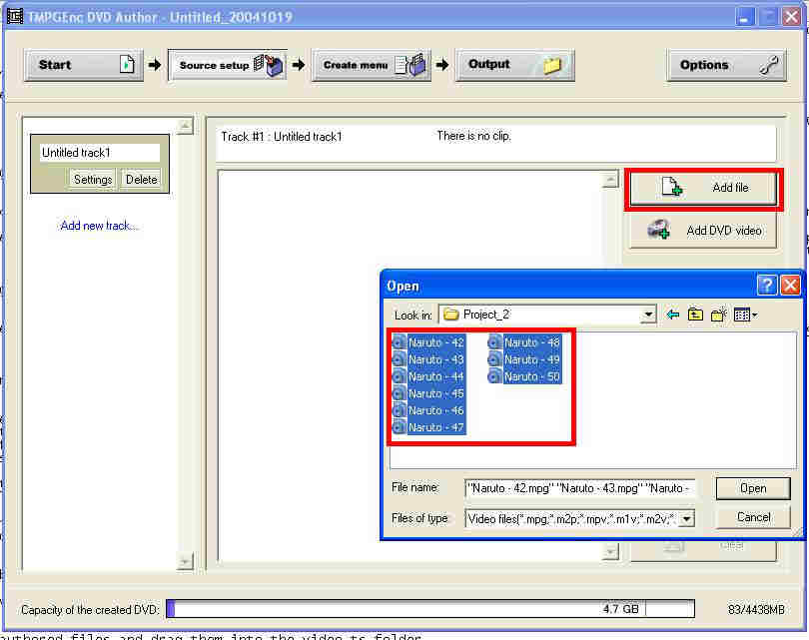Click the Add file button
The height and width of the screenshot is (640, 809).
(x=703, y=189)
